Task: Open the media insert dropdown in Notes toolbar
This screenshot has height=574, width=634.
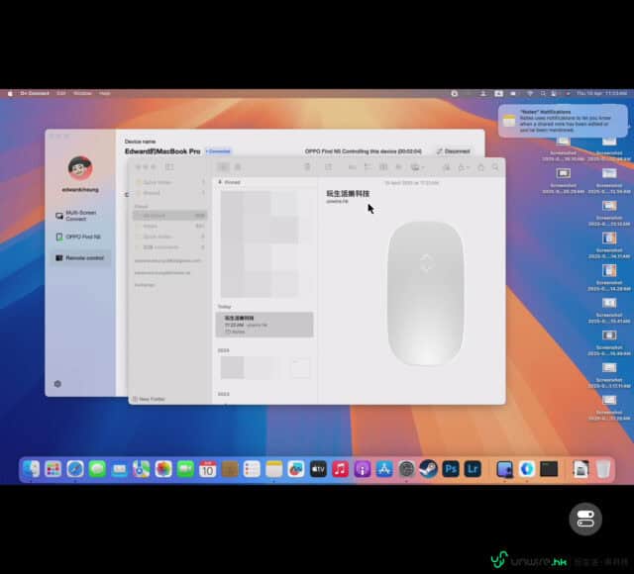Action: (x=417, y=167)
